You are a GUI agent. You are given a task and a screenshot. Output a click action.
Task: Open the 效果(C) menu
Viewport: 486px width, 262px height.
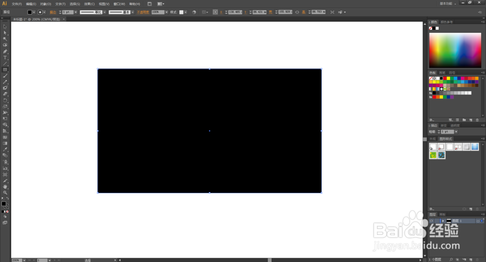[89, 4]
